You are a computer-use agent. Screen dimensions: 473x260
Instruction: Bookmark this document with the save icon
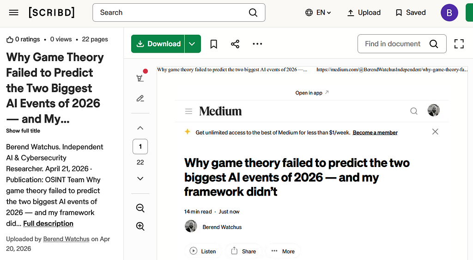[213, 44]
